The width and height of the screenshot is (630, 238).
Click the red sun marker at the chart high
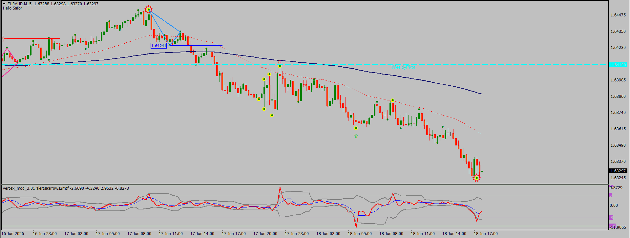[148, 10]
